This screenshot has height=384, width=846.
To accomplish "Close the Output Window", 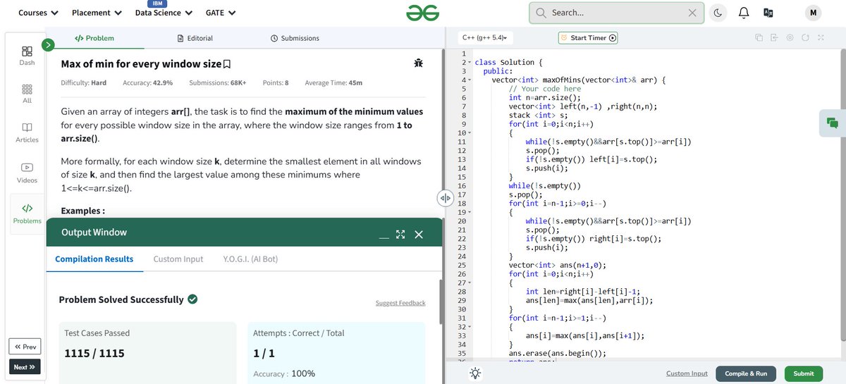I will click(x=419, y=234).
